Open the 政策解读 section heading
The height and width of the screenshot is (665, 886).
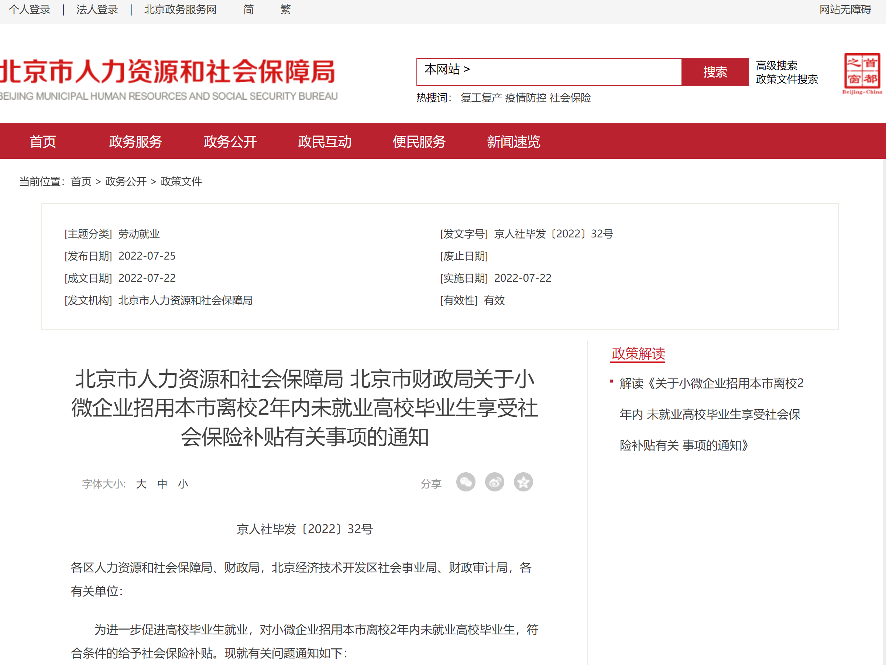[638, 354]
